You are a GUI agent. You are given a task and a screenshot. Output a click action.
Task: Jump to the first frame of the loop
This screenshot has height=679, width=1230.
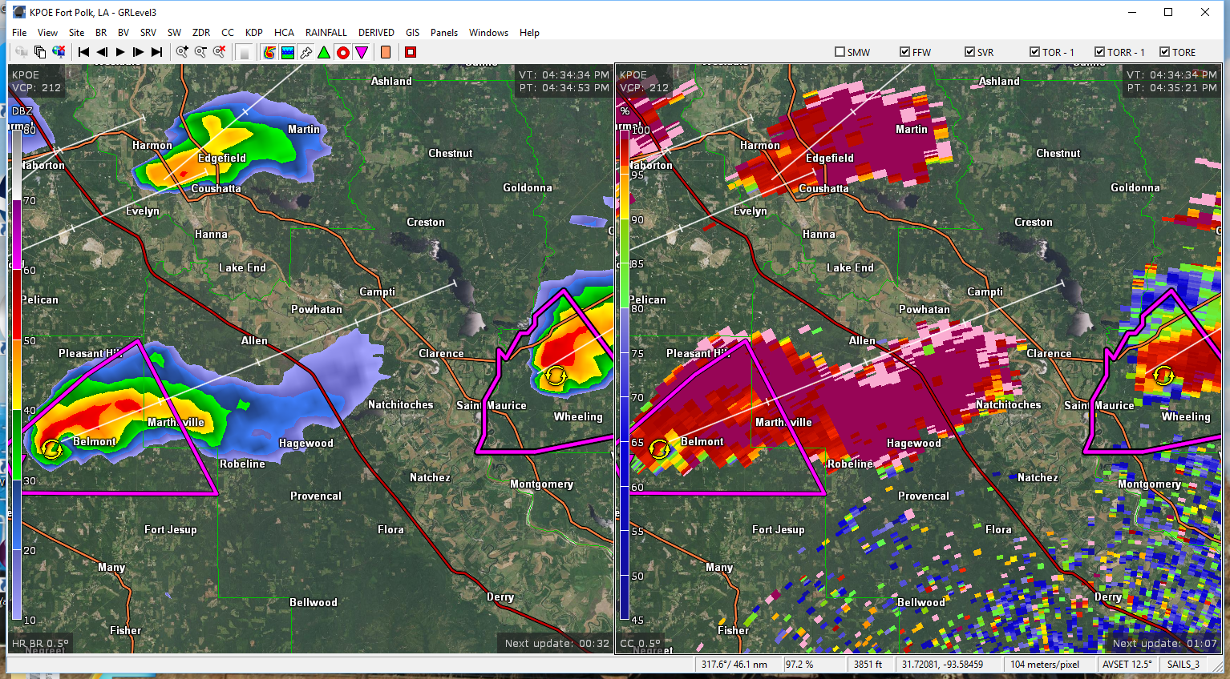83,52
